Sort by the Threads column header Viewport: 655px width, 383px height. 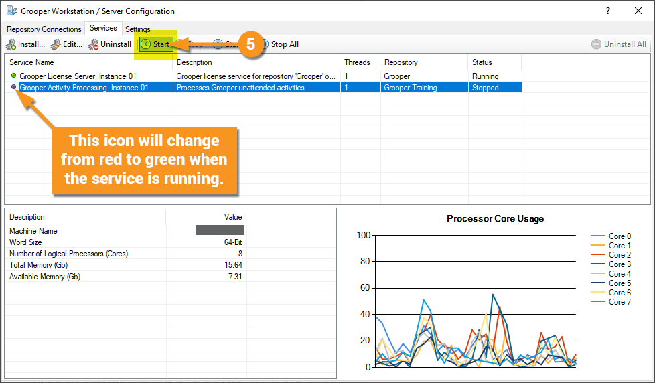pyautogui.click(x=360, y=62)
